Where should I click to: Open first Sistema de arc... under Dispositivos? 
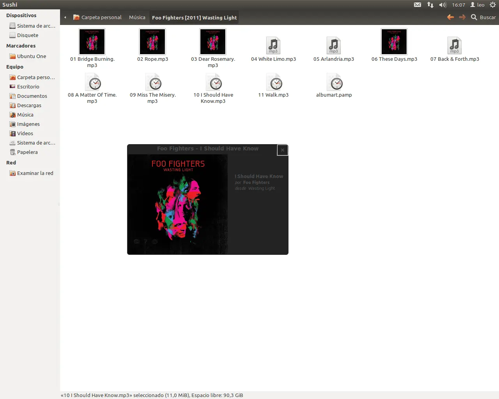(x=32, y=26)
